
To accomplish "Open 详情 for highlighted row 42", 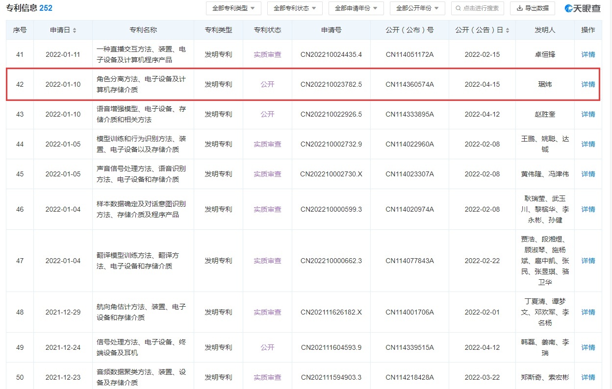I will (588, 84).
